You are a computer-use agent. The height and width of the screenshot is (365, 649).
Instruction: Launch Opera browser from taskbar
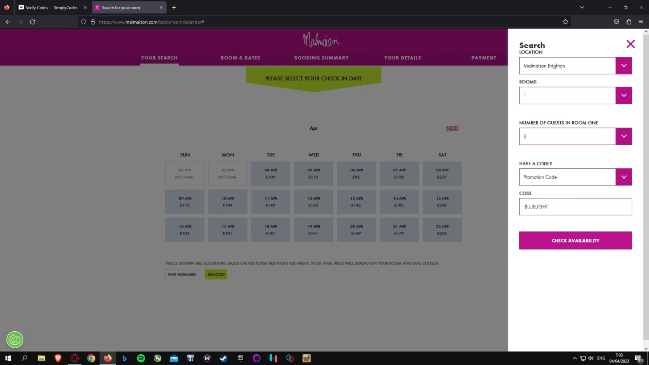click(75, 358)
